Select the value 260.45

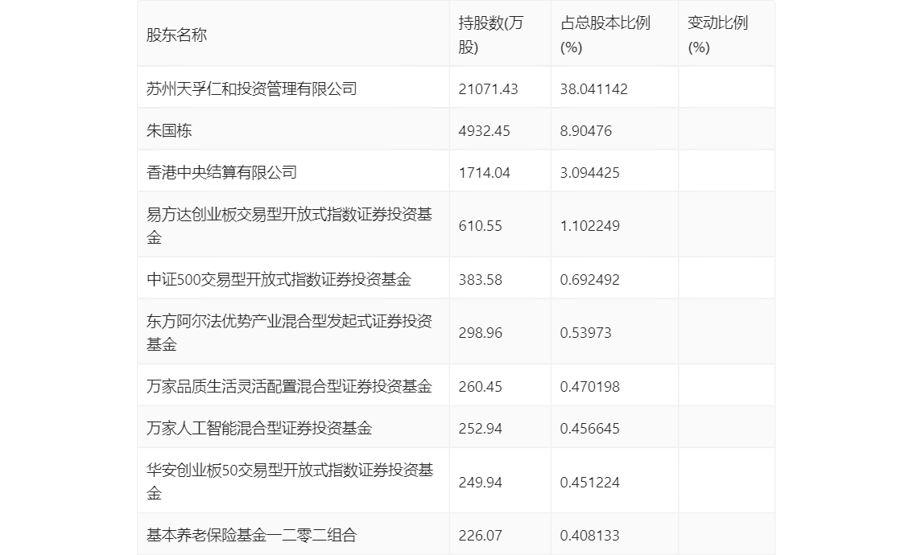(480, 387)
